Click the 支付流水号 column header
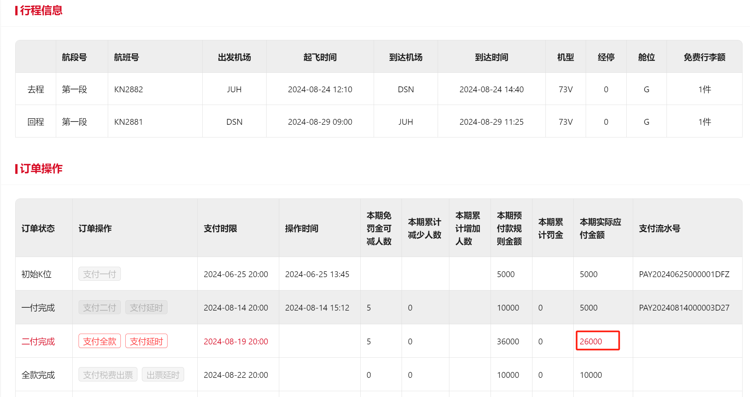The image size is (750, 397). point(659,228)
